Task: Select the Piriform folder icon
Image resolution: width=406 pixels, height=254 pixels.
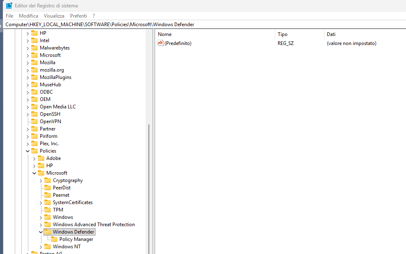Action: click(x=34, y=136)
